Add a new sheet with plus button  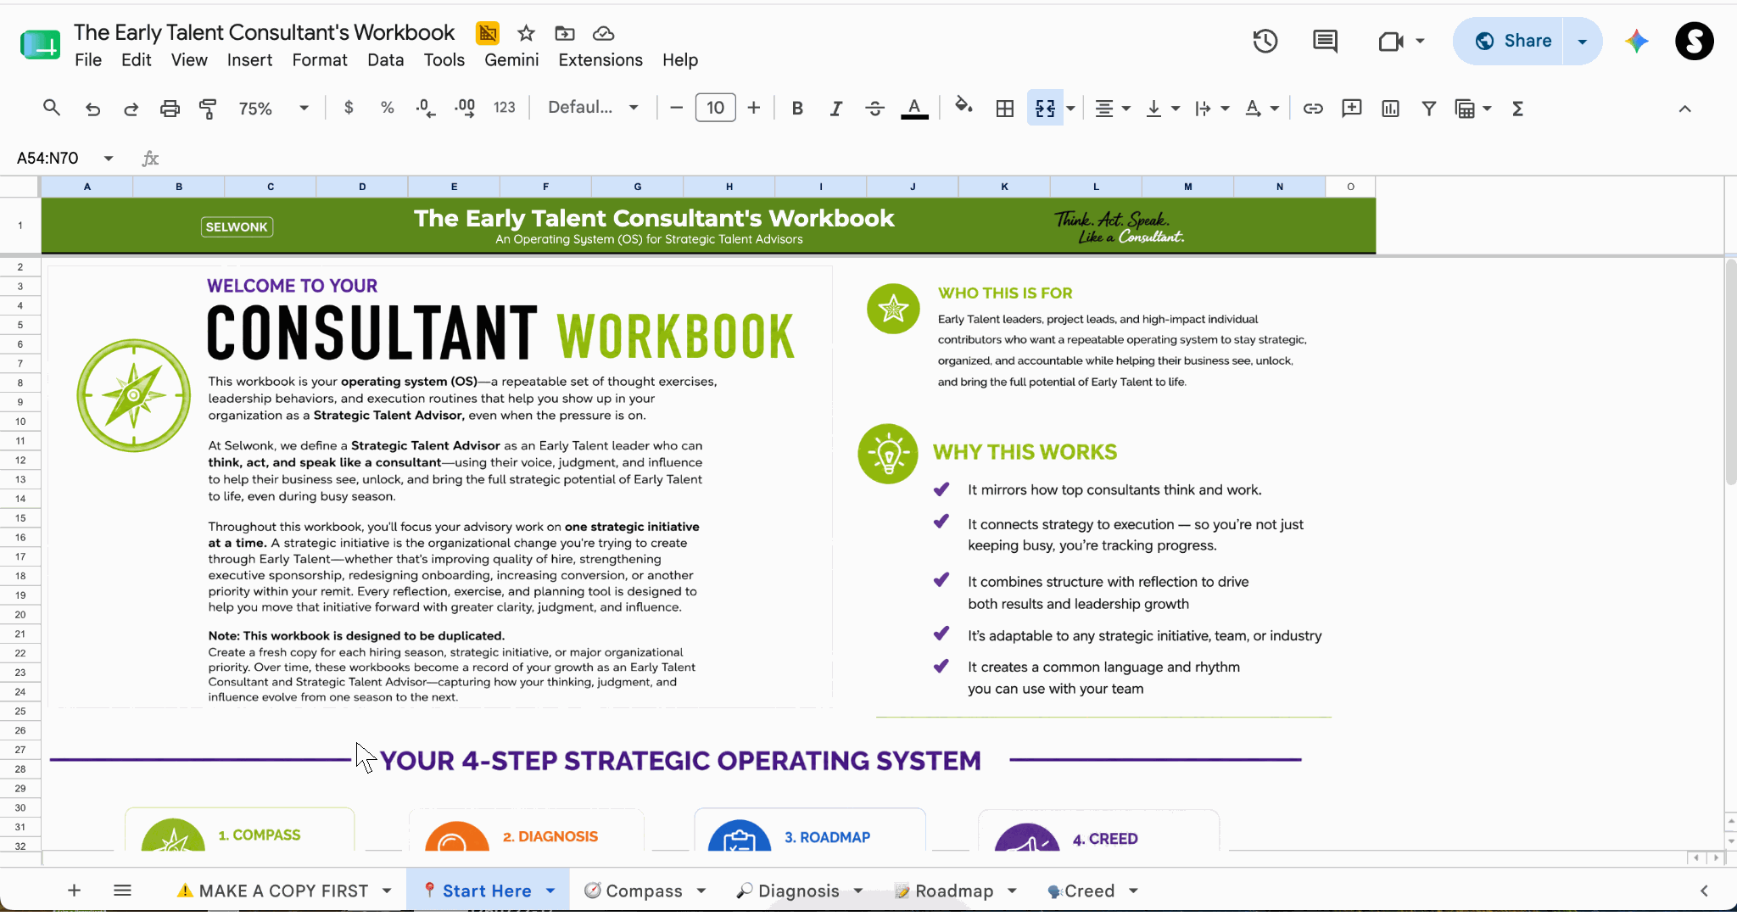[74, 891]
